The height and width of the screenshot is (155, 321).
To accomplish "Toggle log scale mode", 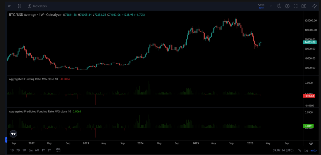I will (306, 150).
